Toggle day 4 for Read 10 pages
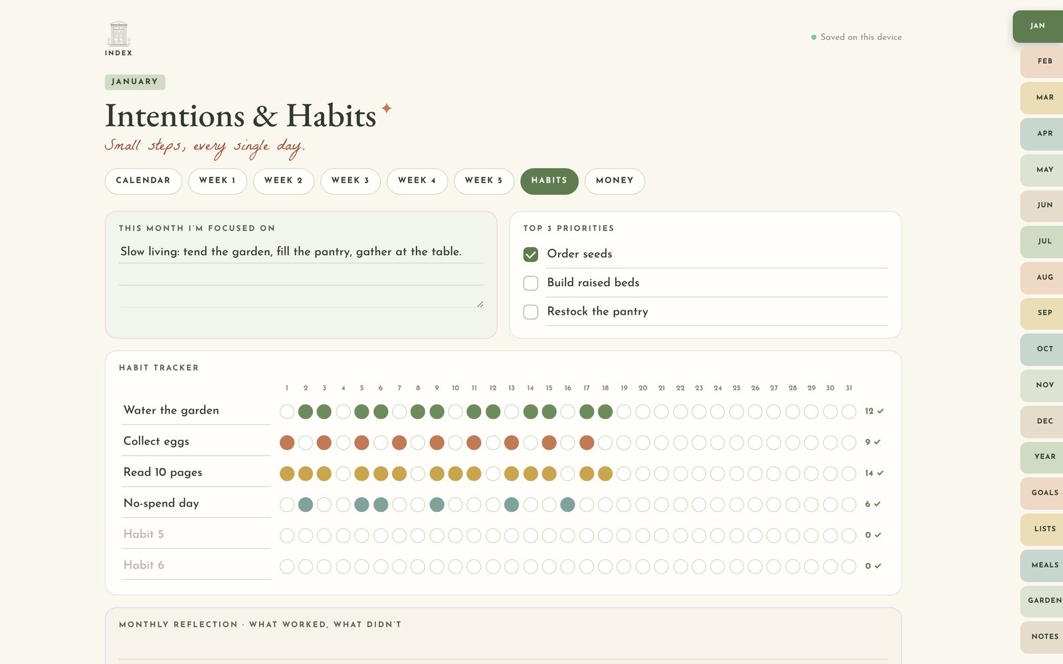This screenshot has width=1063, height=664. 343,473
